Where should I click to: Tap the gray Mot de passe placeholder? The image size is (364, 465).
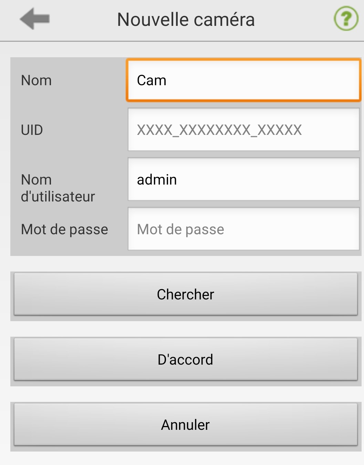(x=180, y=229)
